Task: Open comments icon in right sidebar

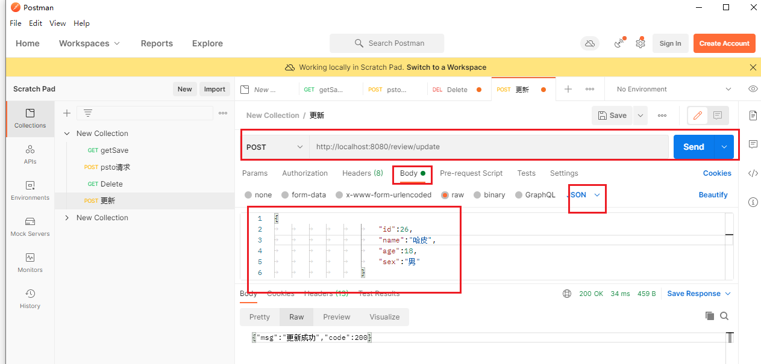Action: tap(753, 144)
